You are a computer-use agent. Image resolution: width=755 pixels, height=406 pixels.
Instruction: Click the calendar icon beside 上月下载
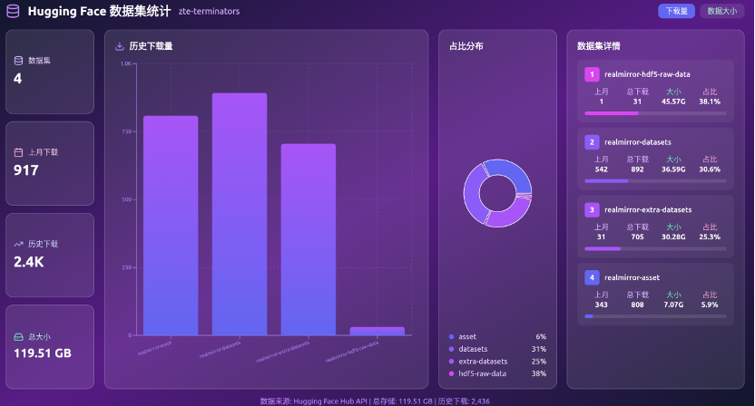pos(19,152)
